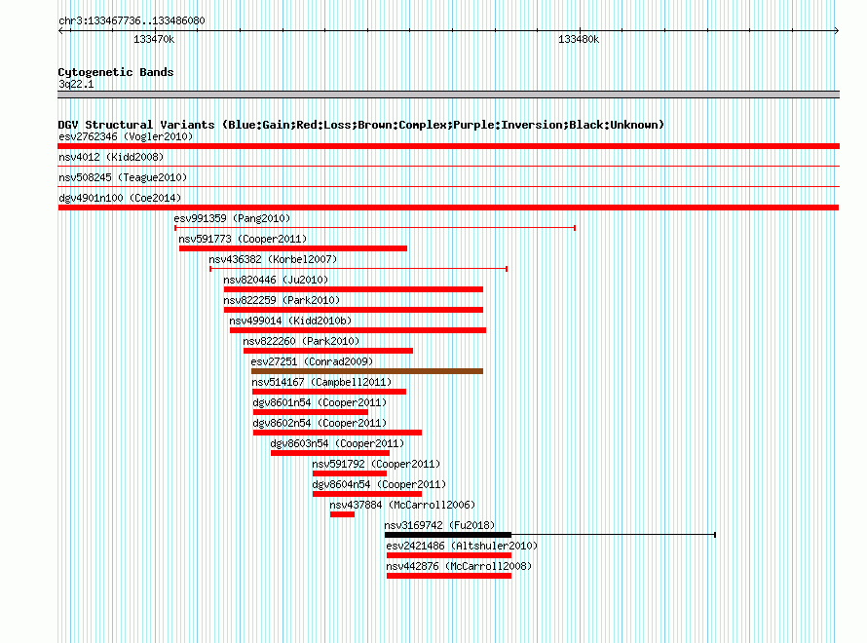Open esv991359 (Pang2010) variant details
867x643 pixels.
(x=232, y=218)
